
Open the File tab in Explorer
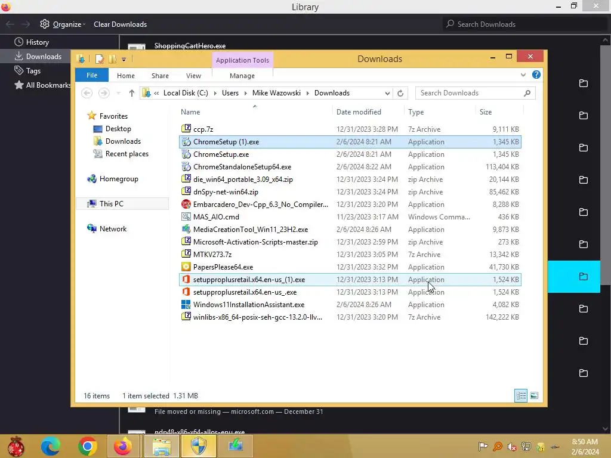click(x=92, y=75)
